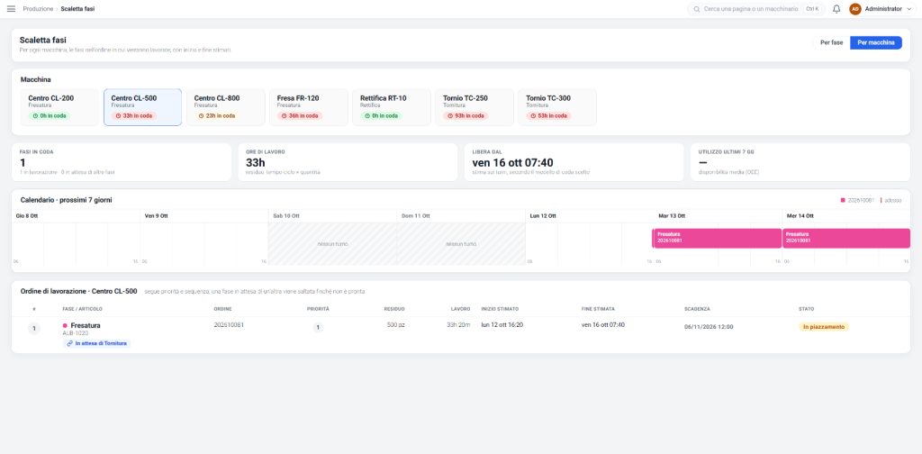Click the Dom 11 Ott nessun turno area
The width and height of the screenshot is (922, 454).
pyautogui.click(x=461, y=243)
